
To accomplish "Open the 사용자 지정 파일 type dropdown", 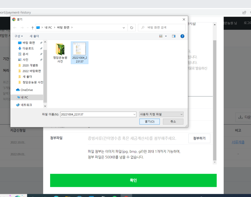I will click(x=161, y=114).
